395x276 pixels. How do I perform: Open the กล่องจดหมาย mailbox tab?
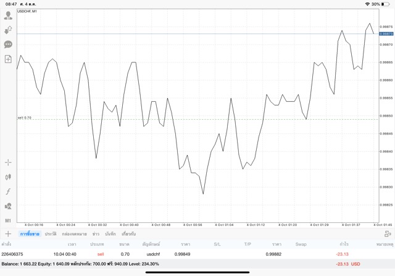pos(74,234)
